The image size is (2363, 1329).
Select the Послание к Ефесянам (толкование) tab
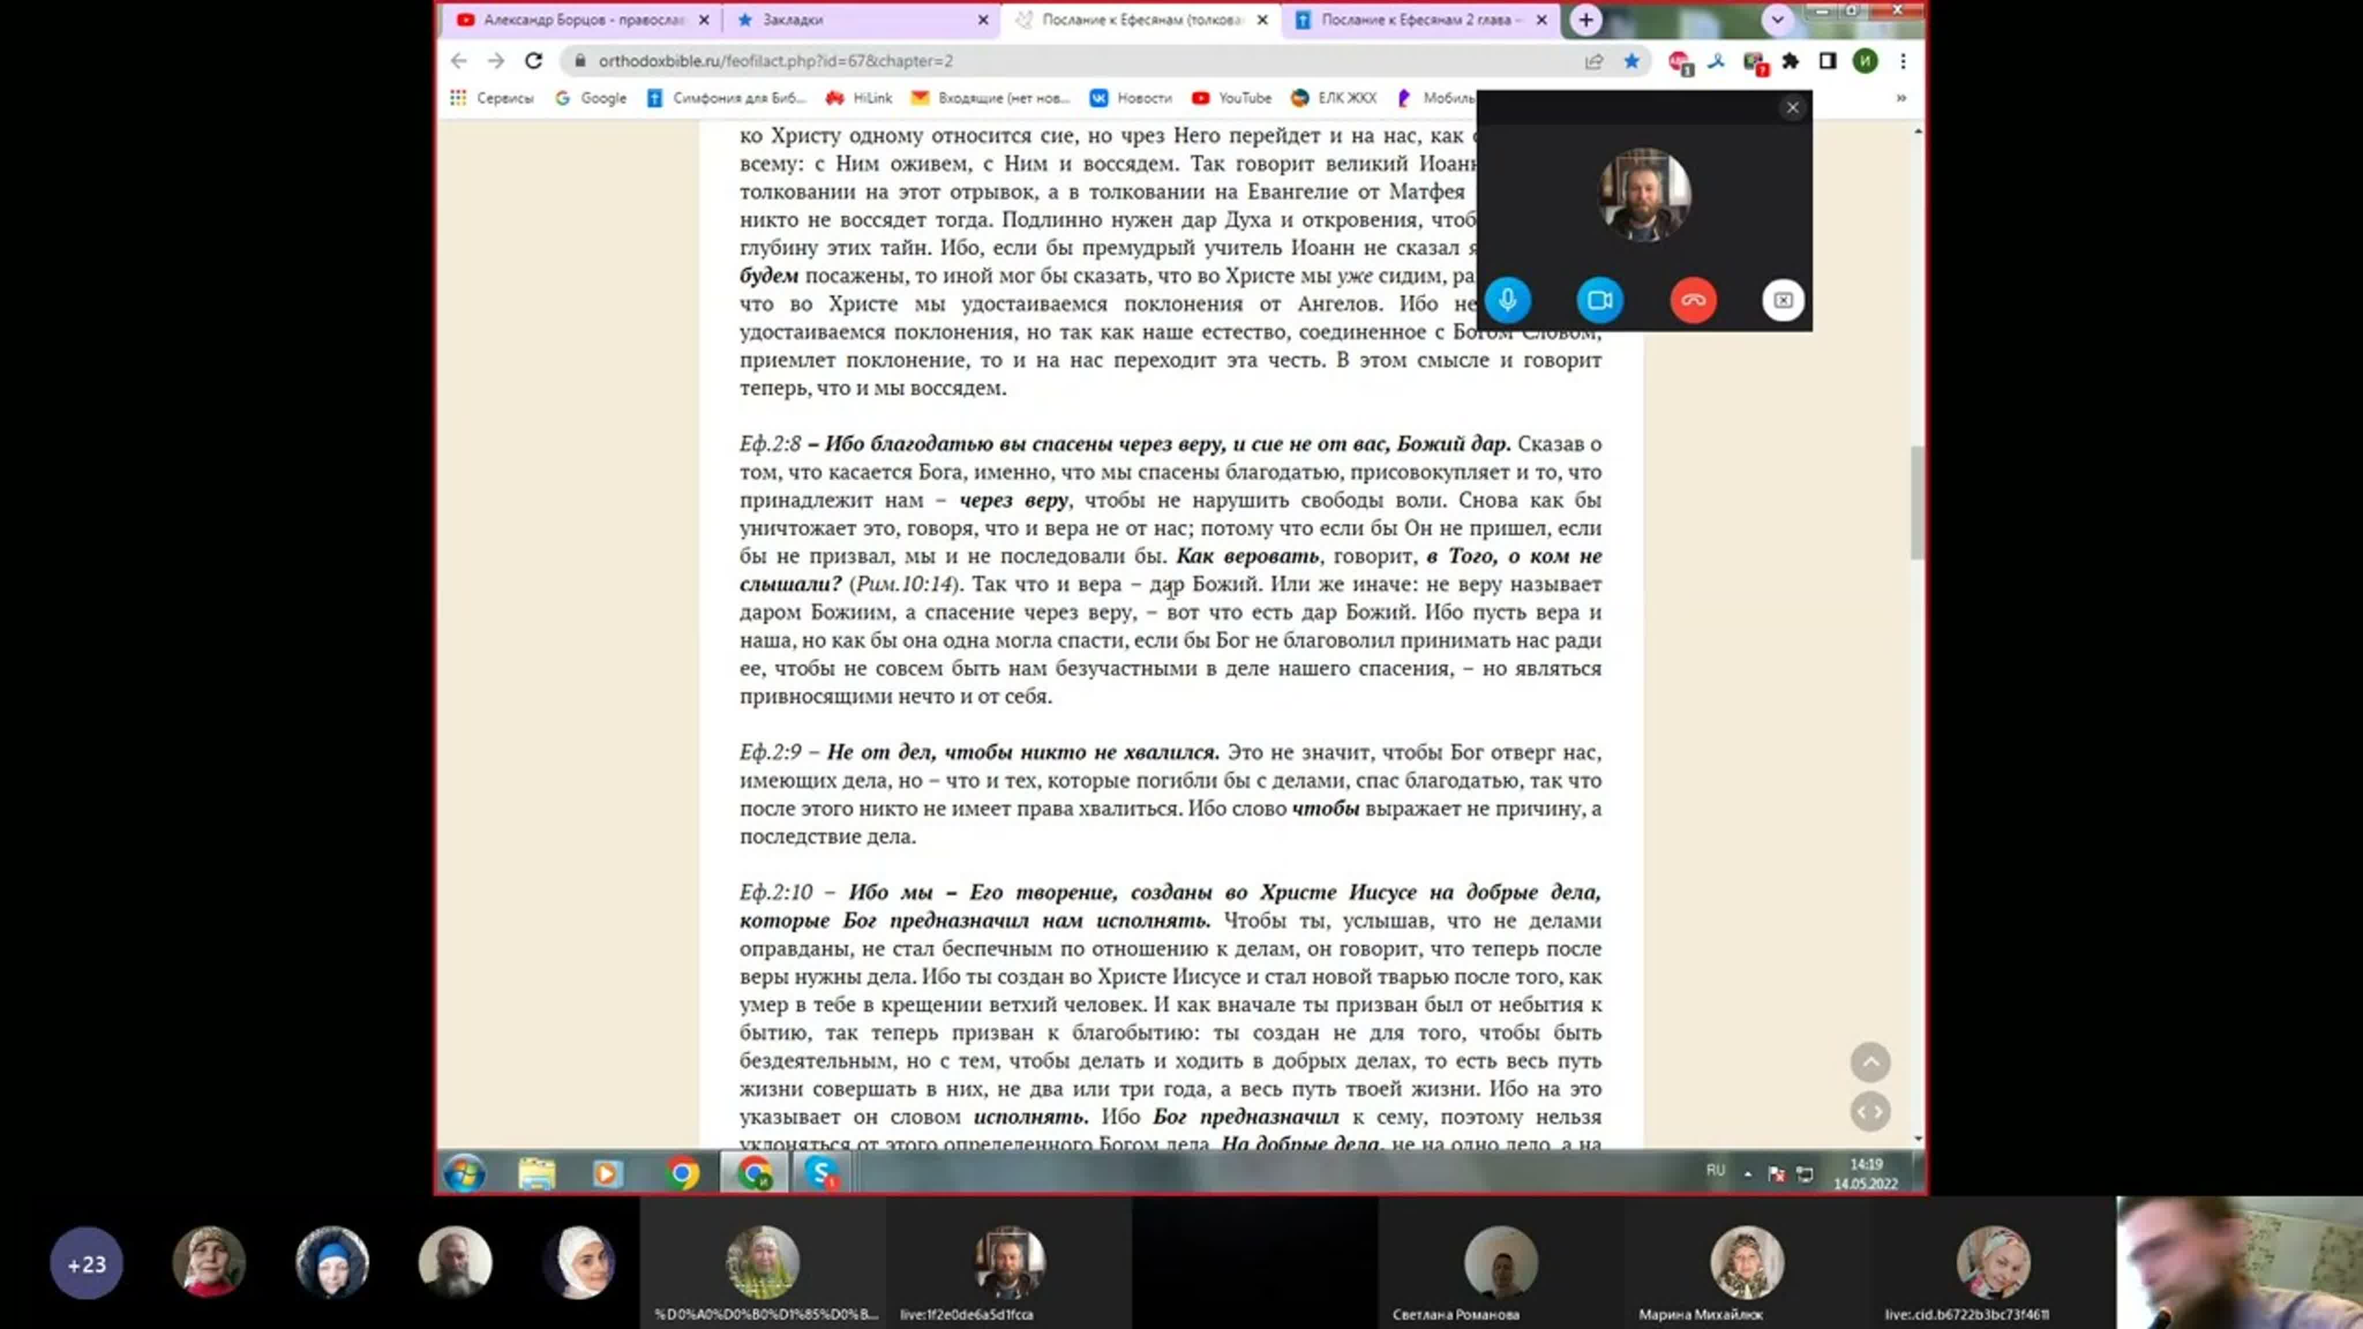[1141, 19]
